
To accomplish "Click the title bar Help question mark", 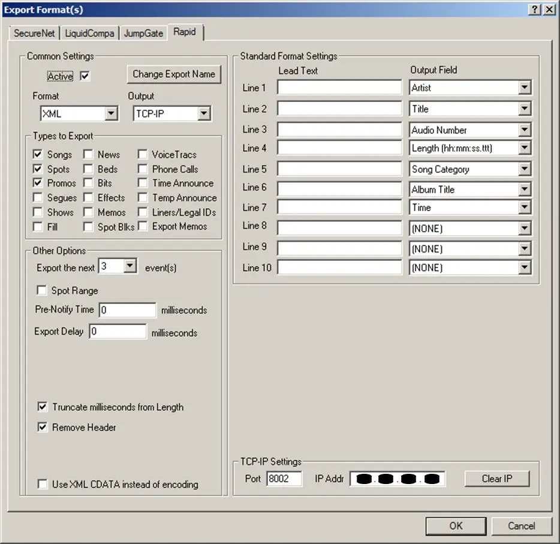I will coord(534,10).
